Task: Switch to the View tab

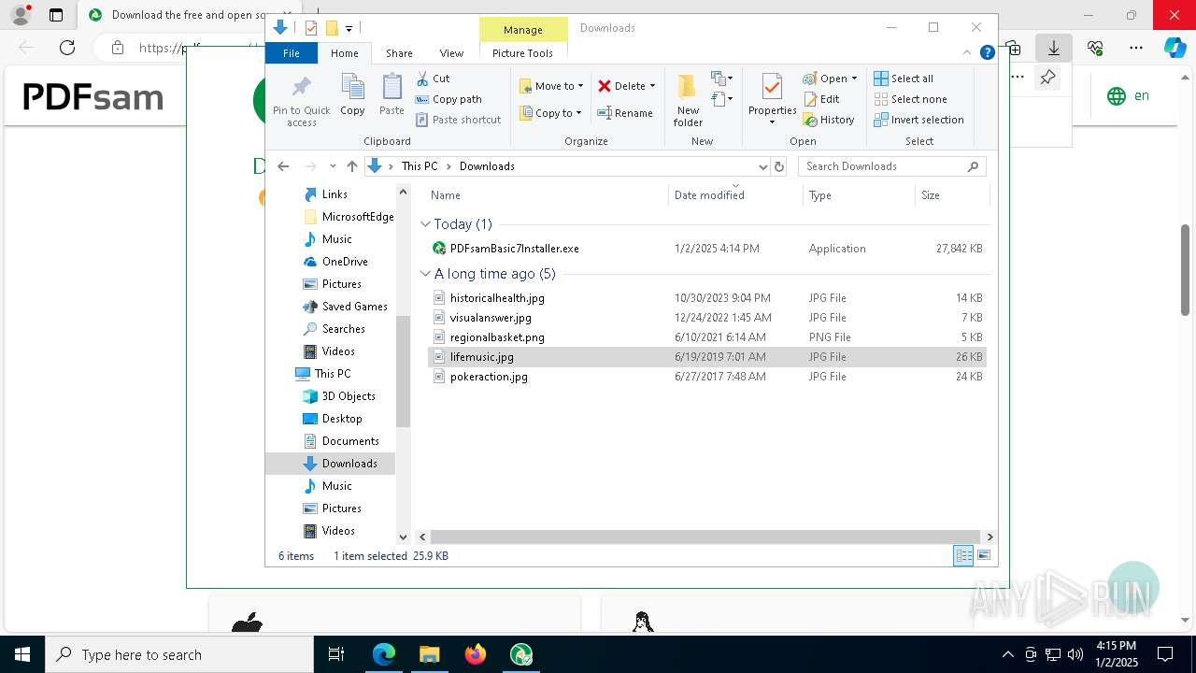Action: click(451, 53)
